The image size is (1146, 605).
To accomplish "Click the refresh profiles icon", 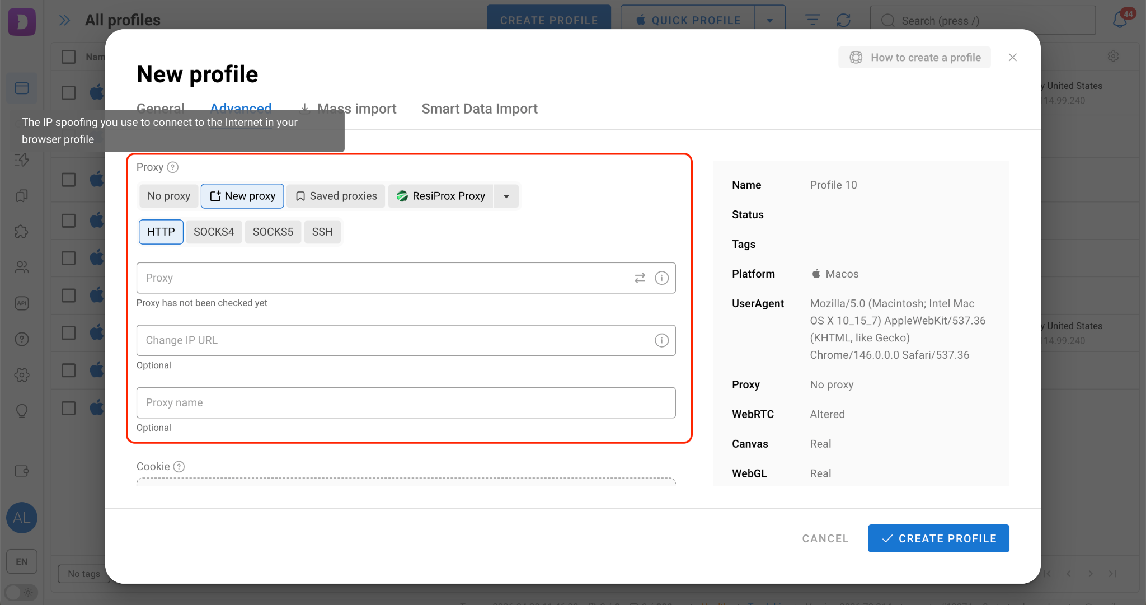I will pos(843,21).
